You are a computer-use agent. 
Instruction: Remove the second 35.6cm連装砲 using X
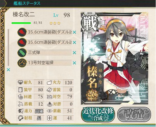74,42
